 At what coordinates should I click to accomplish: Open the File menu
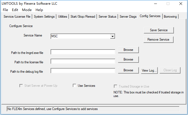point(5,10)
